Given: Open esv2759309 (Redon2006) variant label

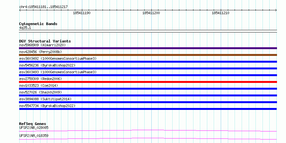Looking at the screenshot, I should 40,79.
